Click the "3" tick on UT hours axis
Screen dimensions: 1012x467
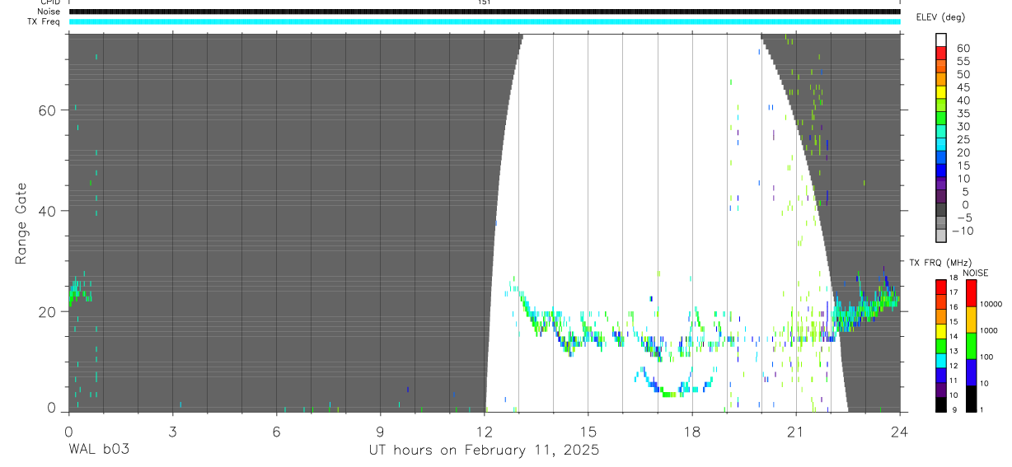[172, 432]
